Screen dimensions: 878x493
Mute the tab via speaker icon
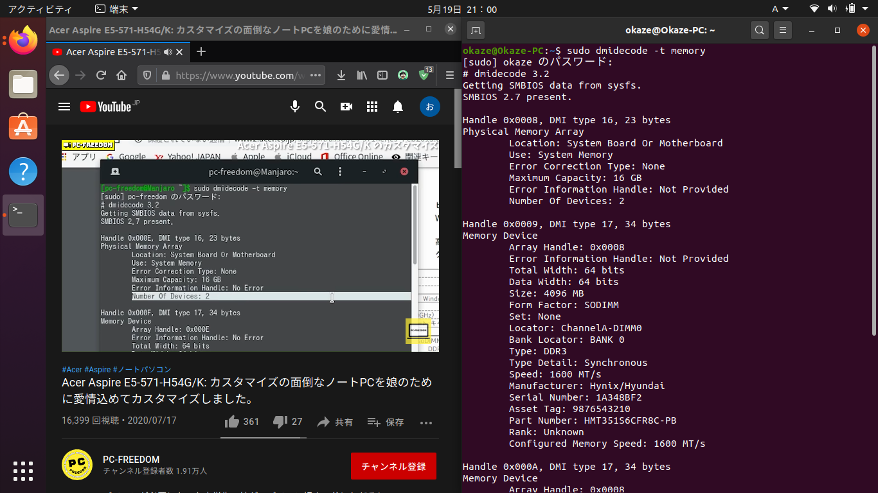[168, 52]
